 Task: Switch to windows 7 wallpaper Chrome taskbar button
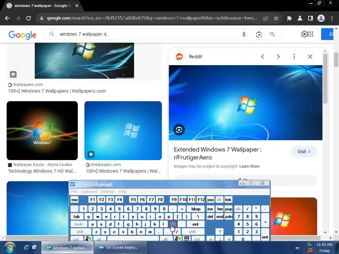tap(68, 247)
